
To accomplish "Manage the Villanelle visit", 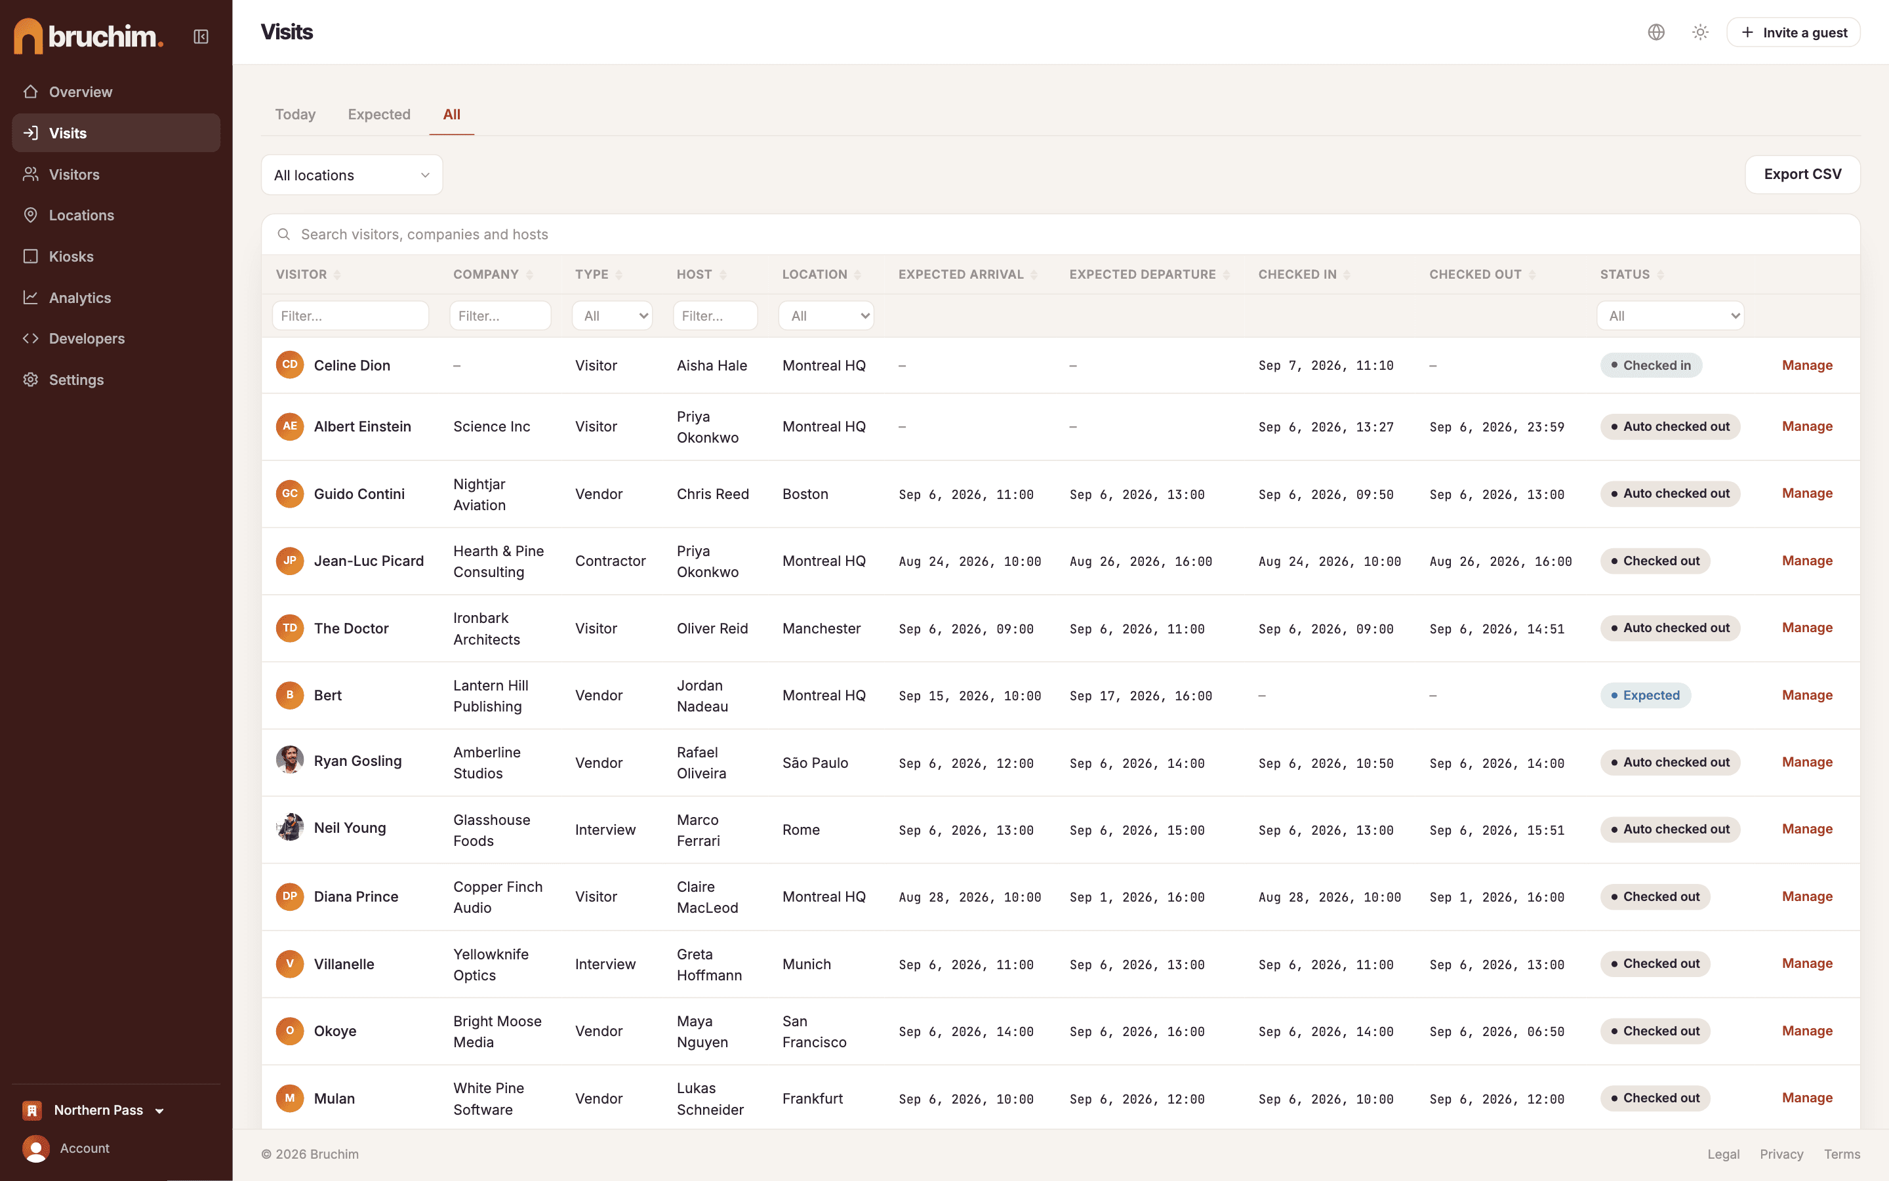I will click(1807, 963).
